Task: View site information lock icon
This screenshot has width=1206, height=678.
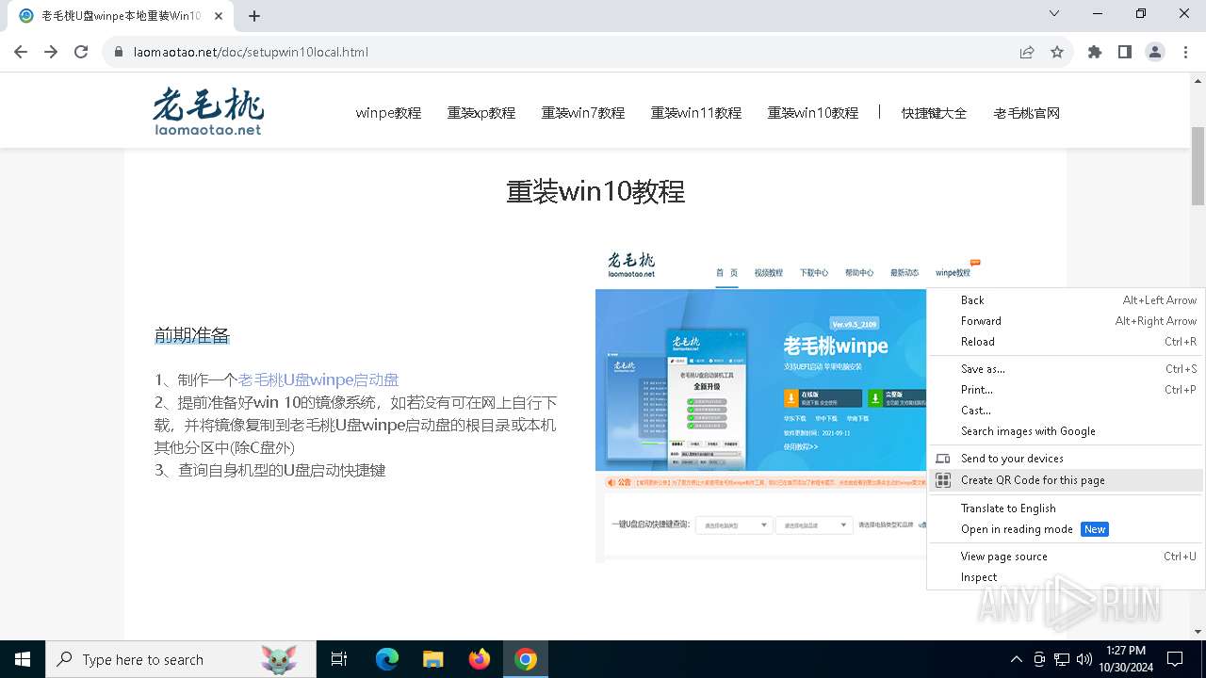Action: click(x=119, y=52)
